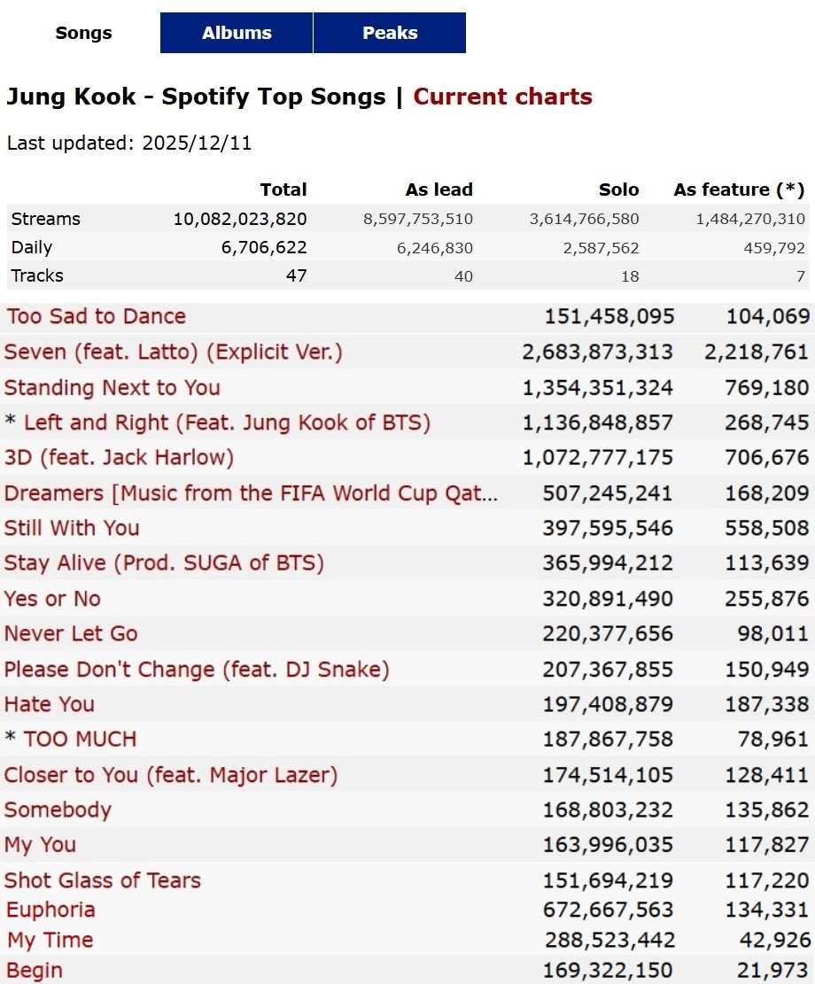Select Stay Alive (Prod. SUGA) link

coord(164,563)
